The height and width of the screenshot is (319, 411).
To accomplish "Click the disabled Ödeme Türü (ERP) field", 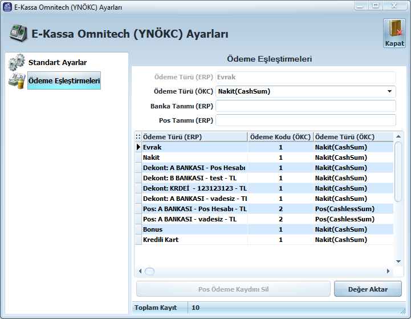I will pyautogui.click(x=306, y=77).
